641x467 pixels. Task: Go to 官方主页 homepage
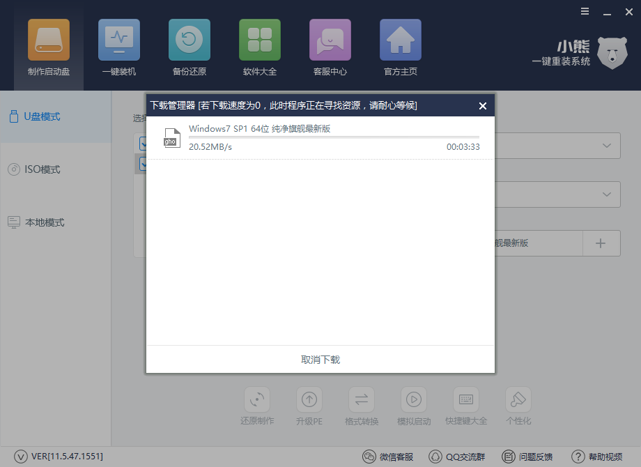coord(400,47)
